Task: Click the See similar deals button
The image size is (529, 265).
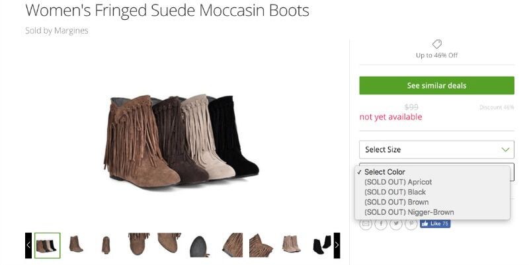Action: pyautogui.click(x=436, y=86)
